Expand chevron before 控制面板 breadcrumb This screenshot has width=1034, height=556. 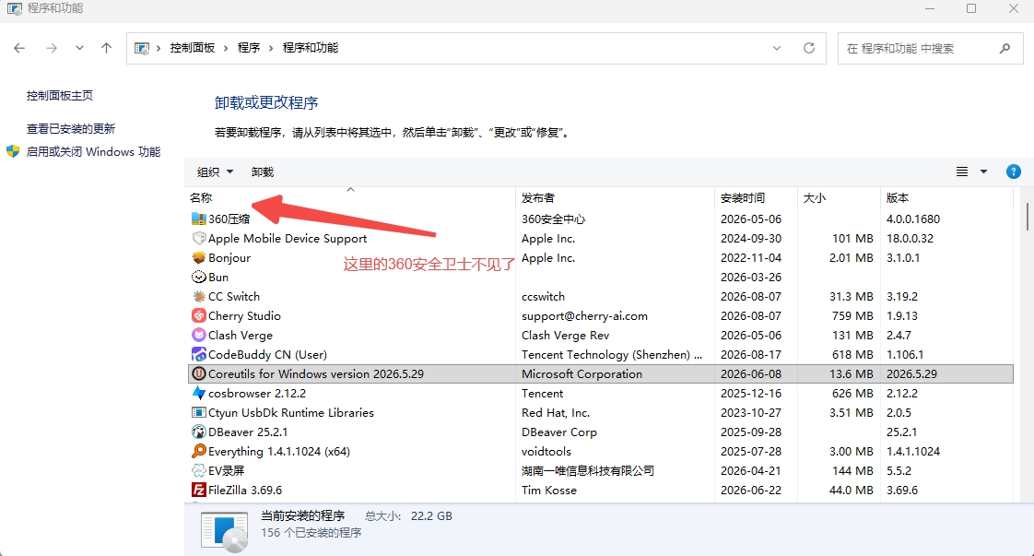coord(159,48)
